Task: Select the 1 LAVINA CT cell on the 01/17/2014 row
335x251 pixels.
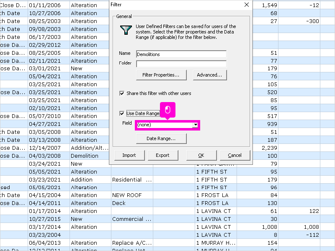Action: pyautogui.click(x=216, y=211)
